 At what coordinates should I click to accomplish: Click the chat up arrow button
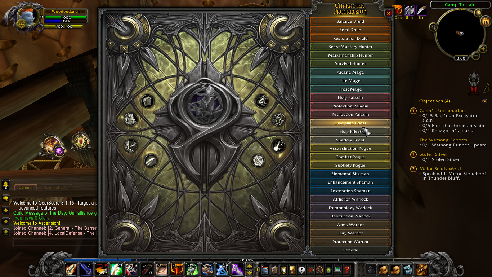tap(6, 210)
